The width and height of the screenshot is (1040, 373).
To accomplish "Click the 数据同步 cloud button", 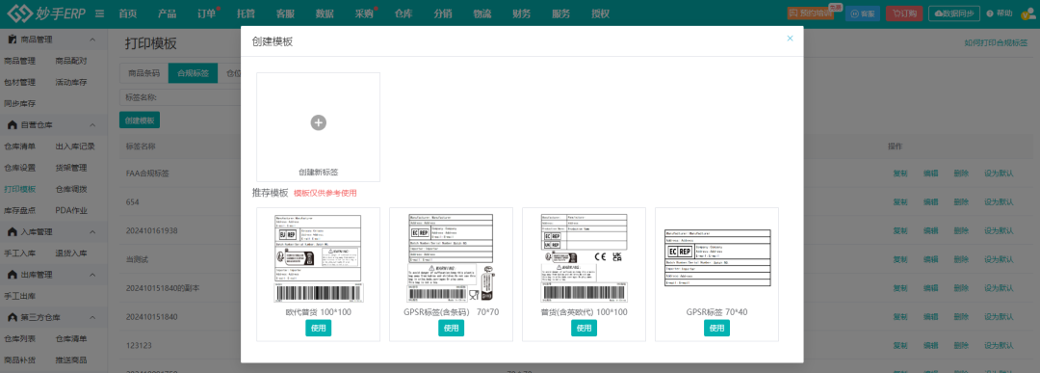I will point(953,13).
